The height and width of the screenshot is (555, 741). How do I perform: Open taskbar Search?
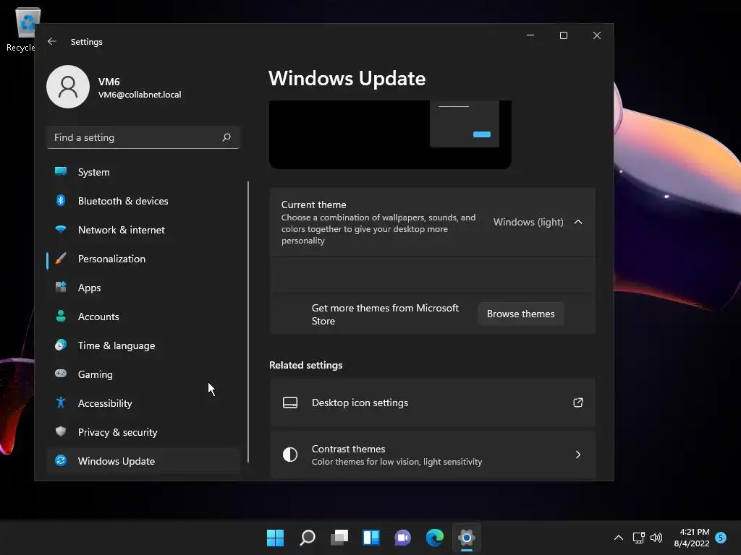(x=307, y=538)
